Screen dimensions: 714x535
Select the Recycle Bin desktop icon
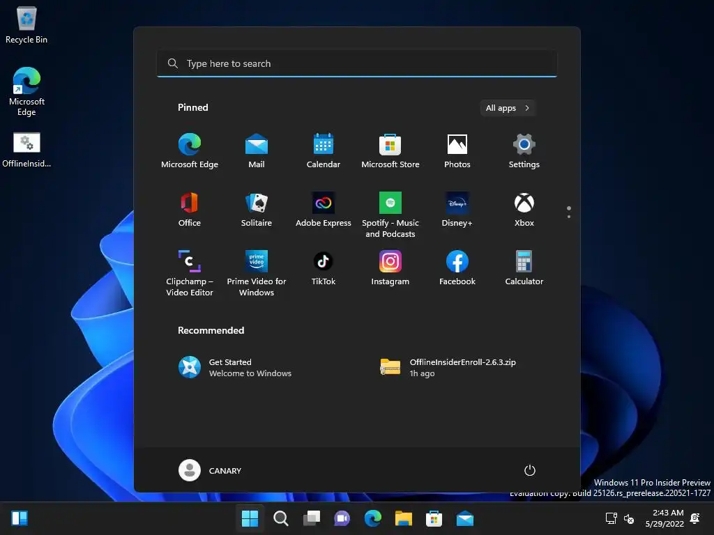click(26, 25)
